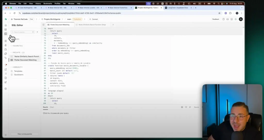264x140 pixels.
Task: Open Templates in the Community section
Action: coord(18,71)
